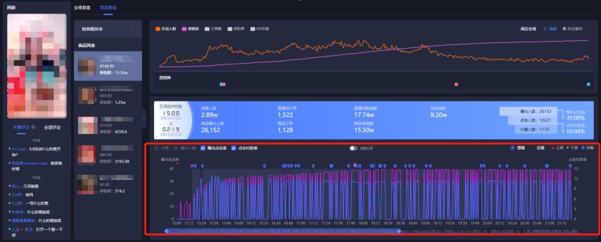Click the 直播间订单 1,522 value
This screenshot has height=242, width=601.
point(285,115)
